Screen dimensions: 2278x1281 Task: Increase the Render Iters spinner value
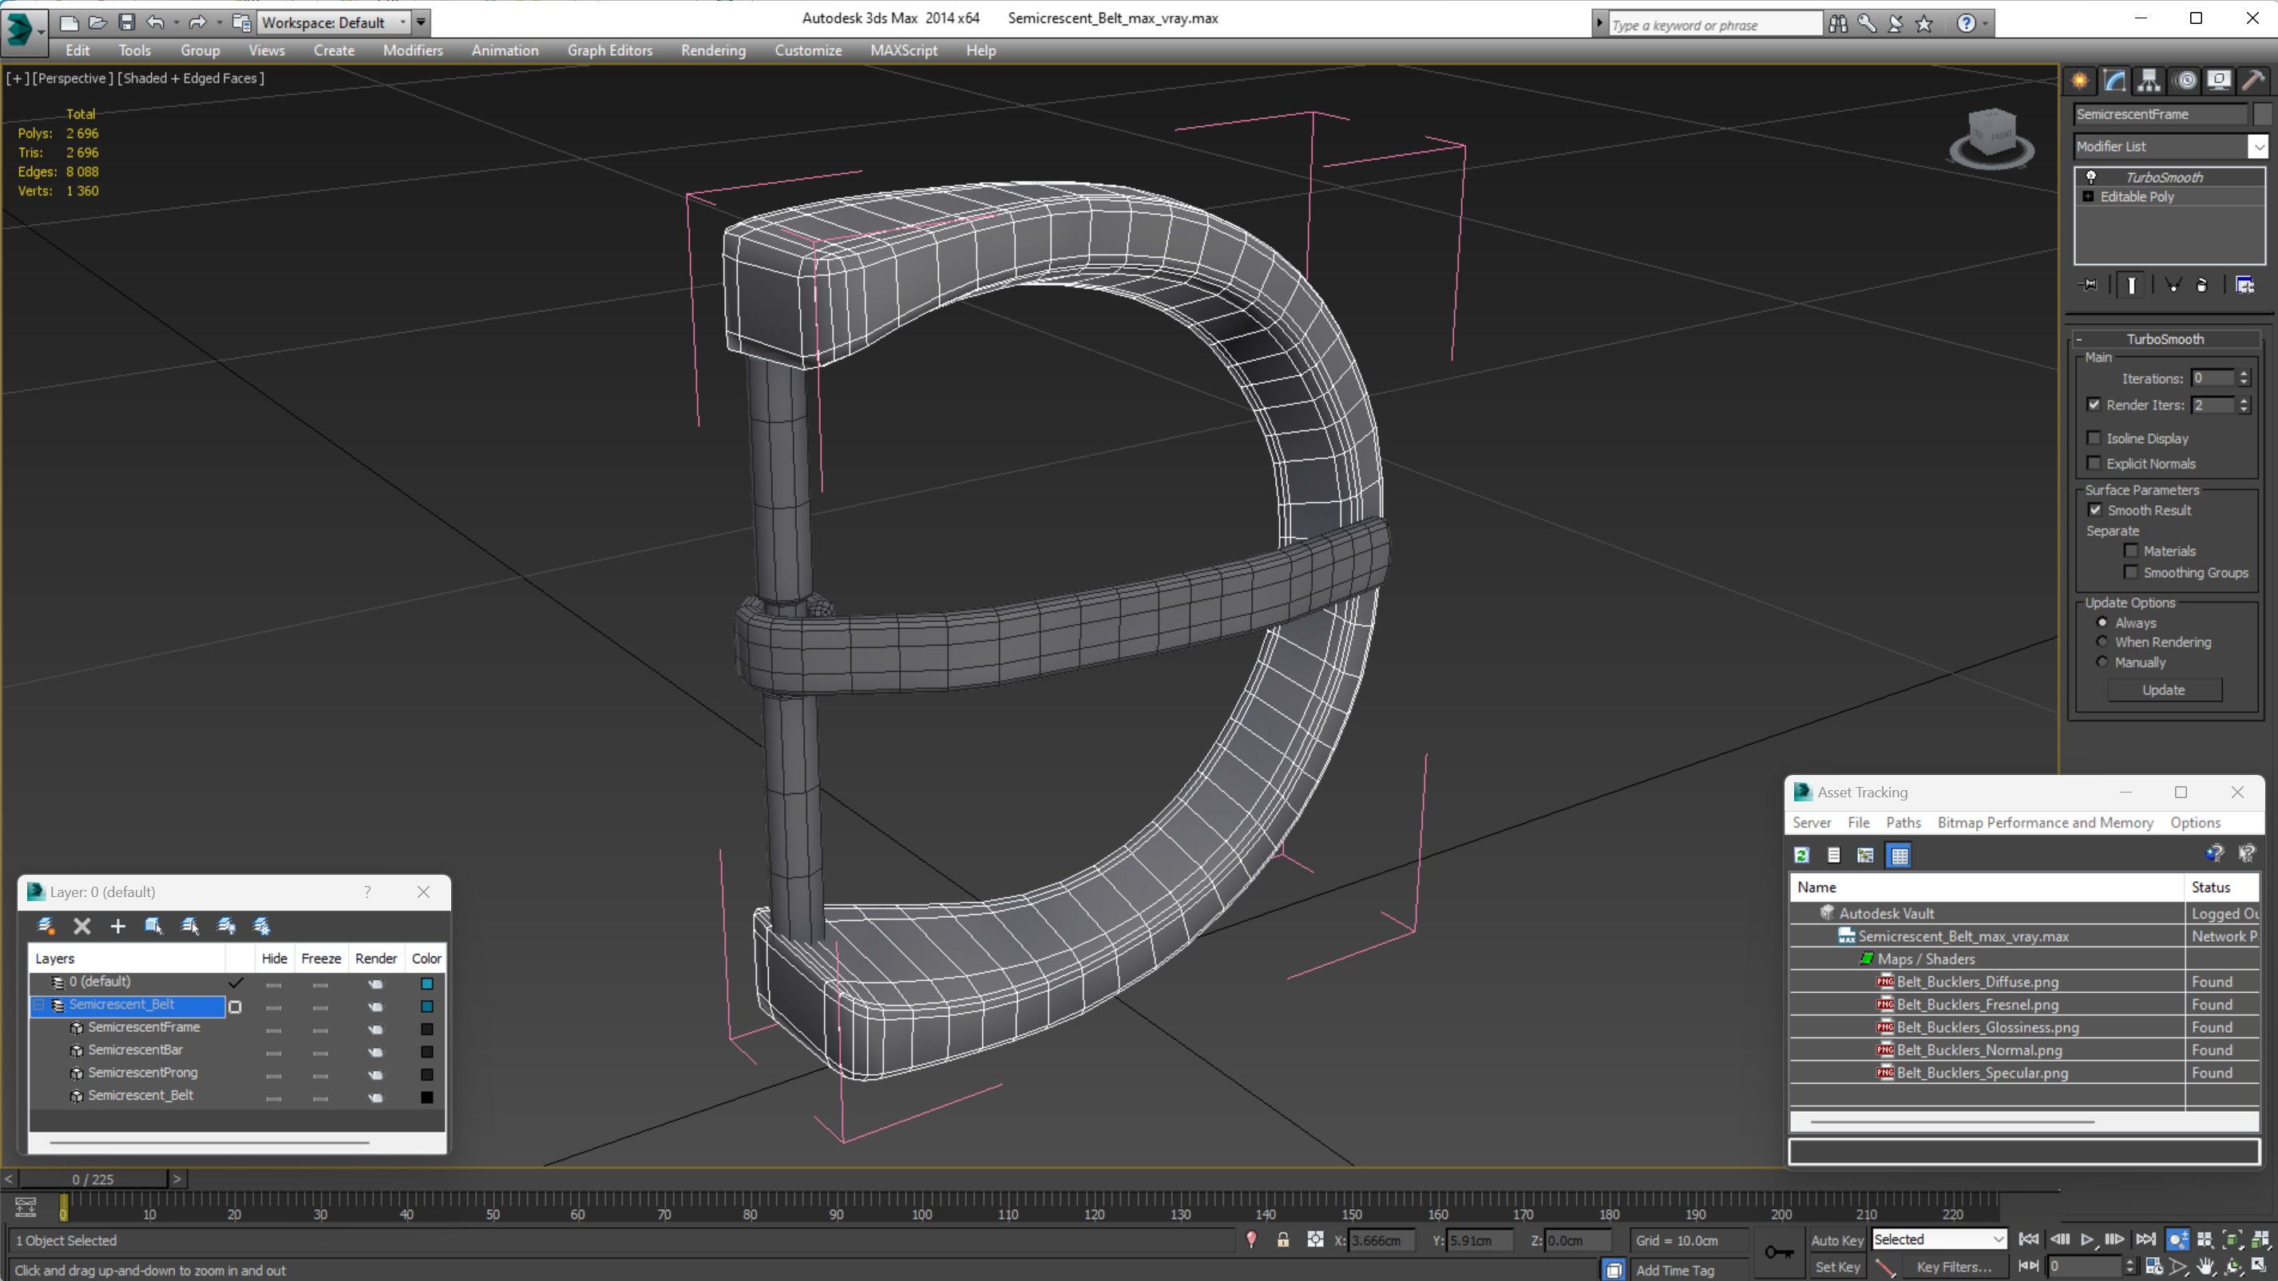tap(2244, 401)
